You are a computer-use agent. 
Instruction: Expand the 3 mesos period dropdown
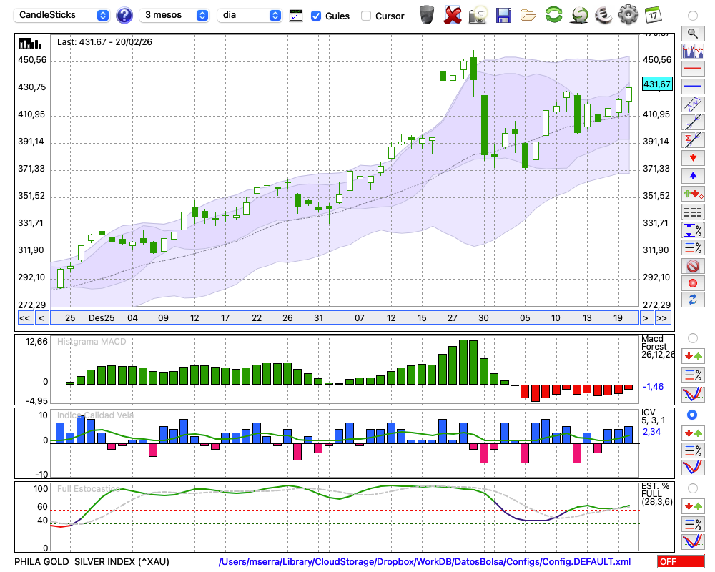point(174,15)
